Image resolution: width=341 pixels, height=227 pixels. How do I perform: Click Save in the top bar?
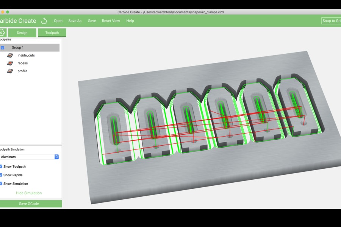coord(92,21)
